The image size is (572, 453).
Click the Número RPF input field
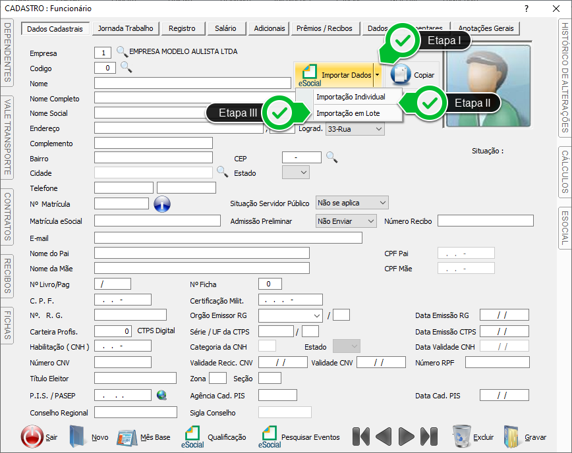498,362
